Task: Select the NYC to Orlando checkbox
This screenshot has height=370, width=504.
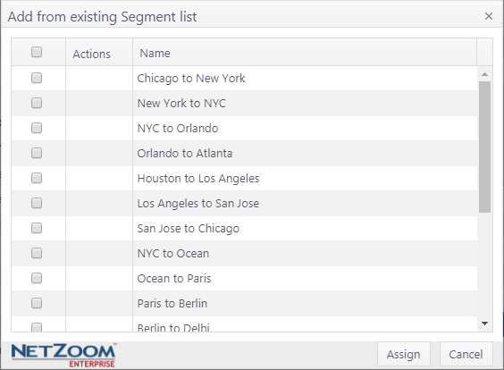Action: [x=37, y=128]
